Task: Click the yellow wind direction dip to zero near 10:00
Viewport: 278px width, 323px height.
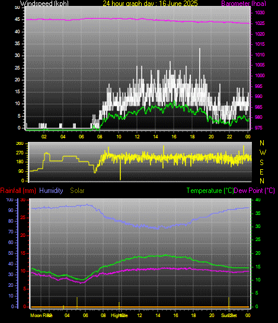Action: click(x=120, y=169)
